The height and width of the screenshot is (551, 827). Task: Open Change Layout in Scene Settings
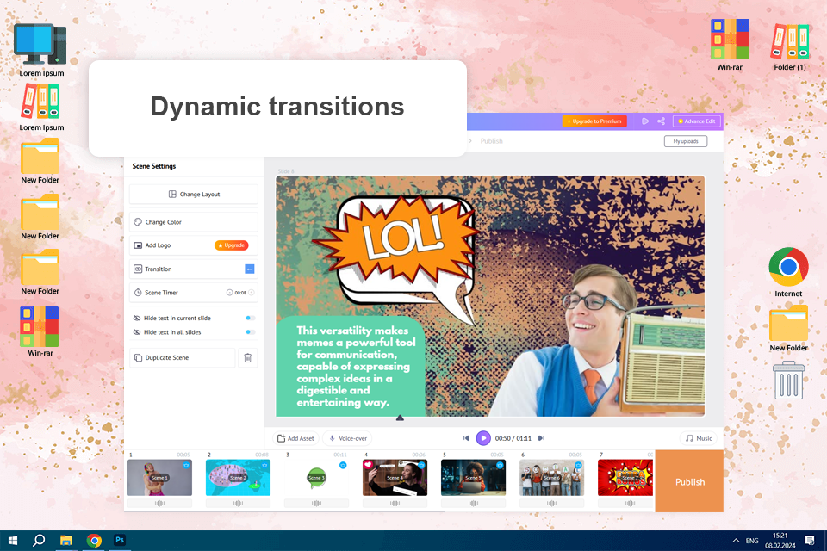click(194, 194)
